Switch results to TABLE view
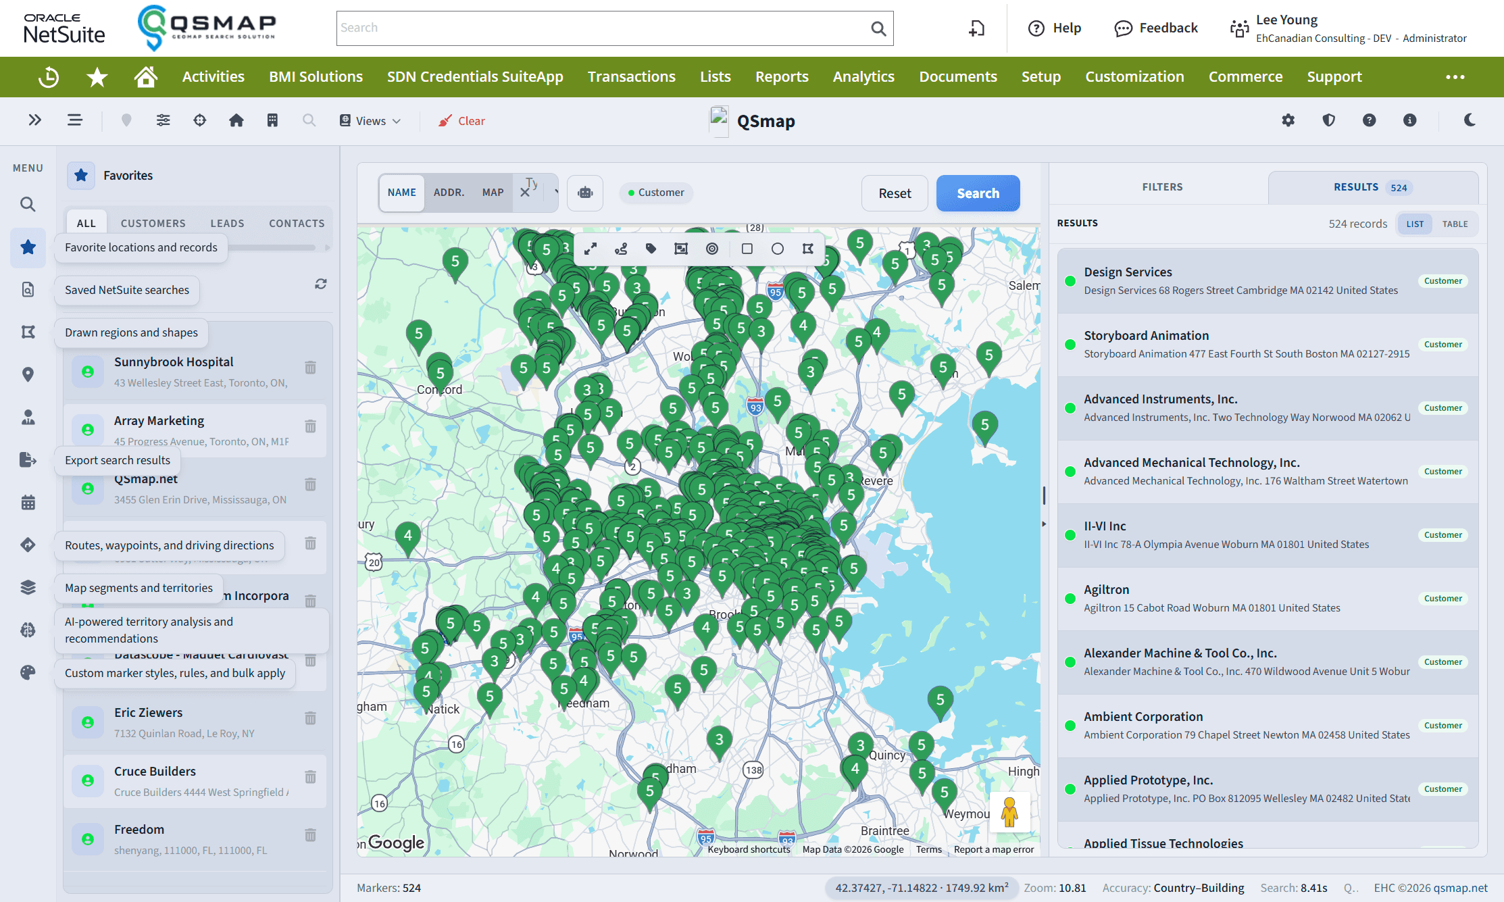1504x902 pixels. pos(1455,224)
